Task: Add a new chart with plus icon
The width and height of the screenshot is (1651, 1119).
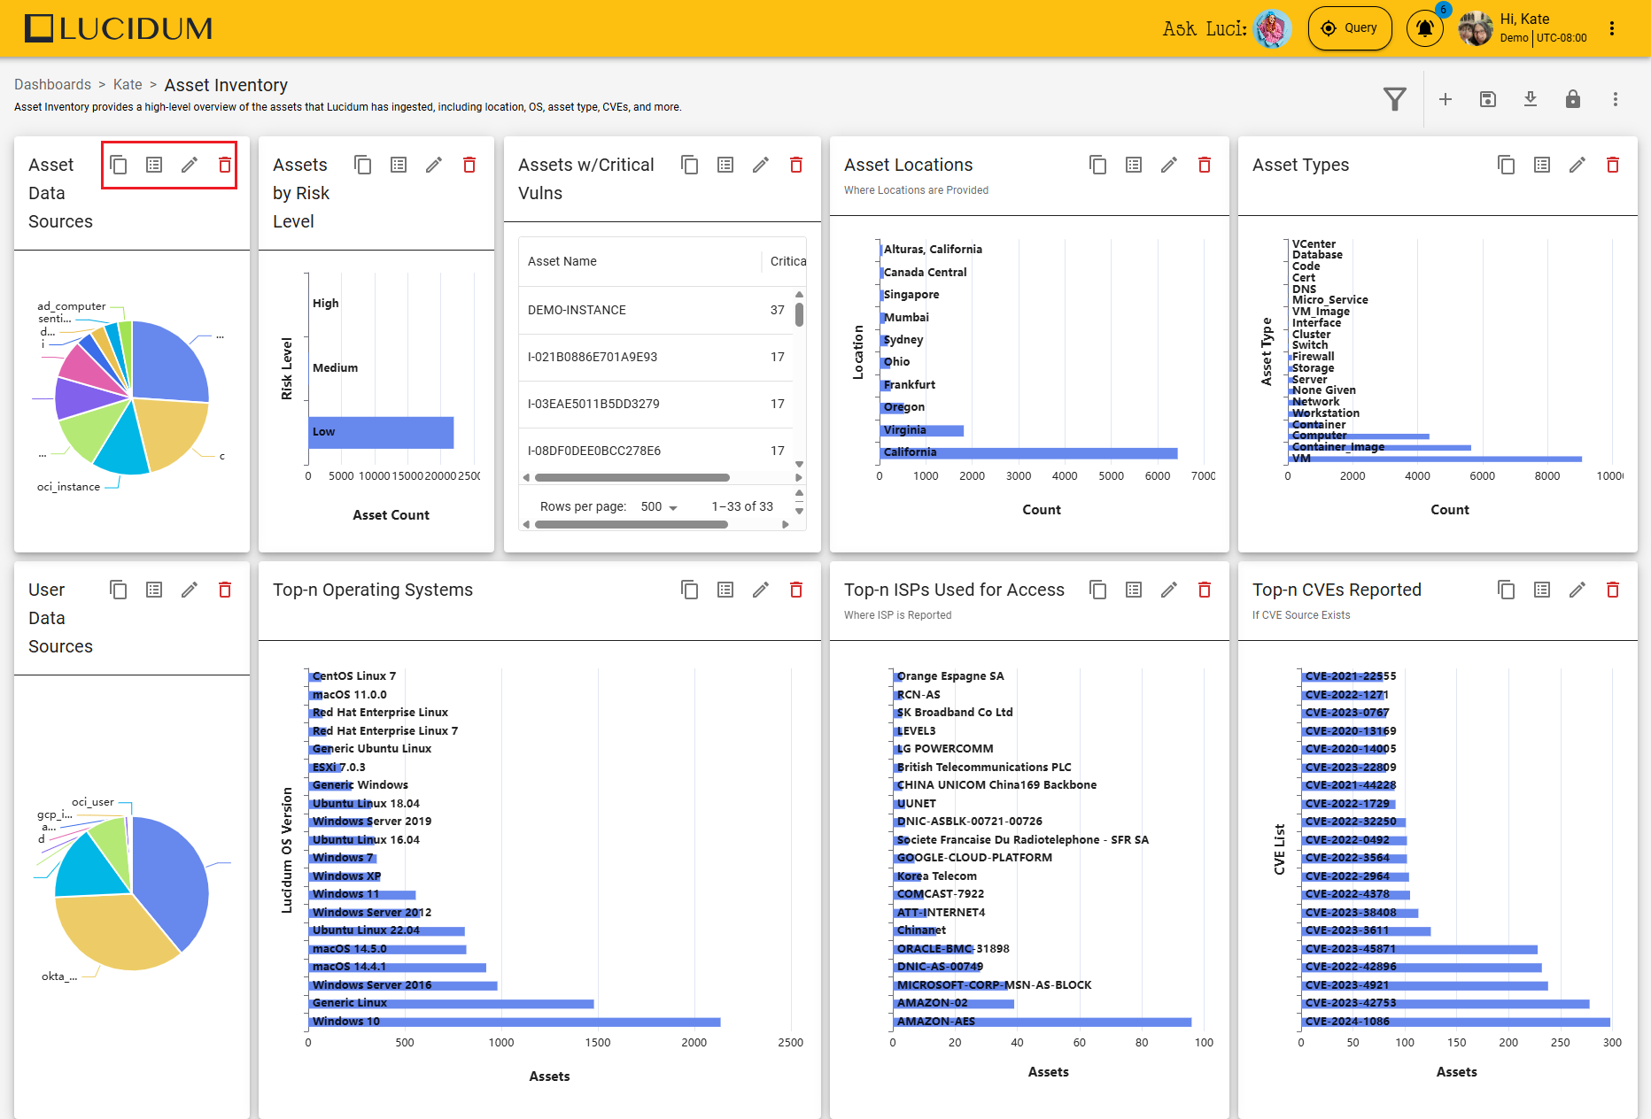Action: click(1446, 99)
